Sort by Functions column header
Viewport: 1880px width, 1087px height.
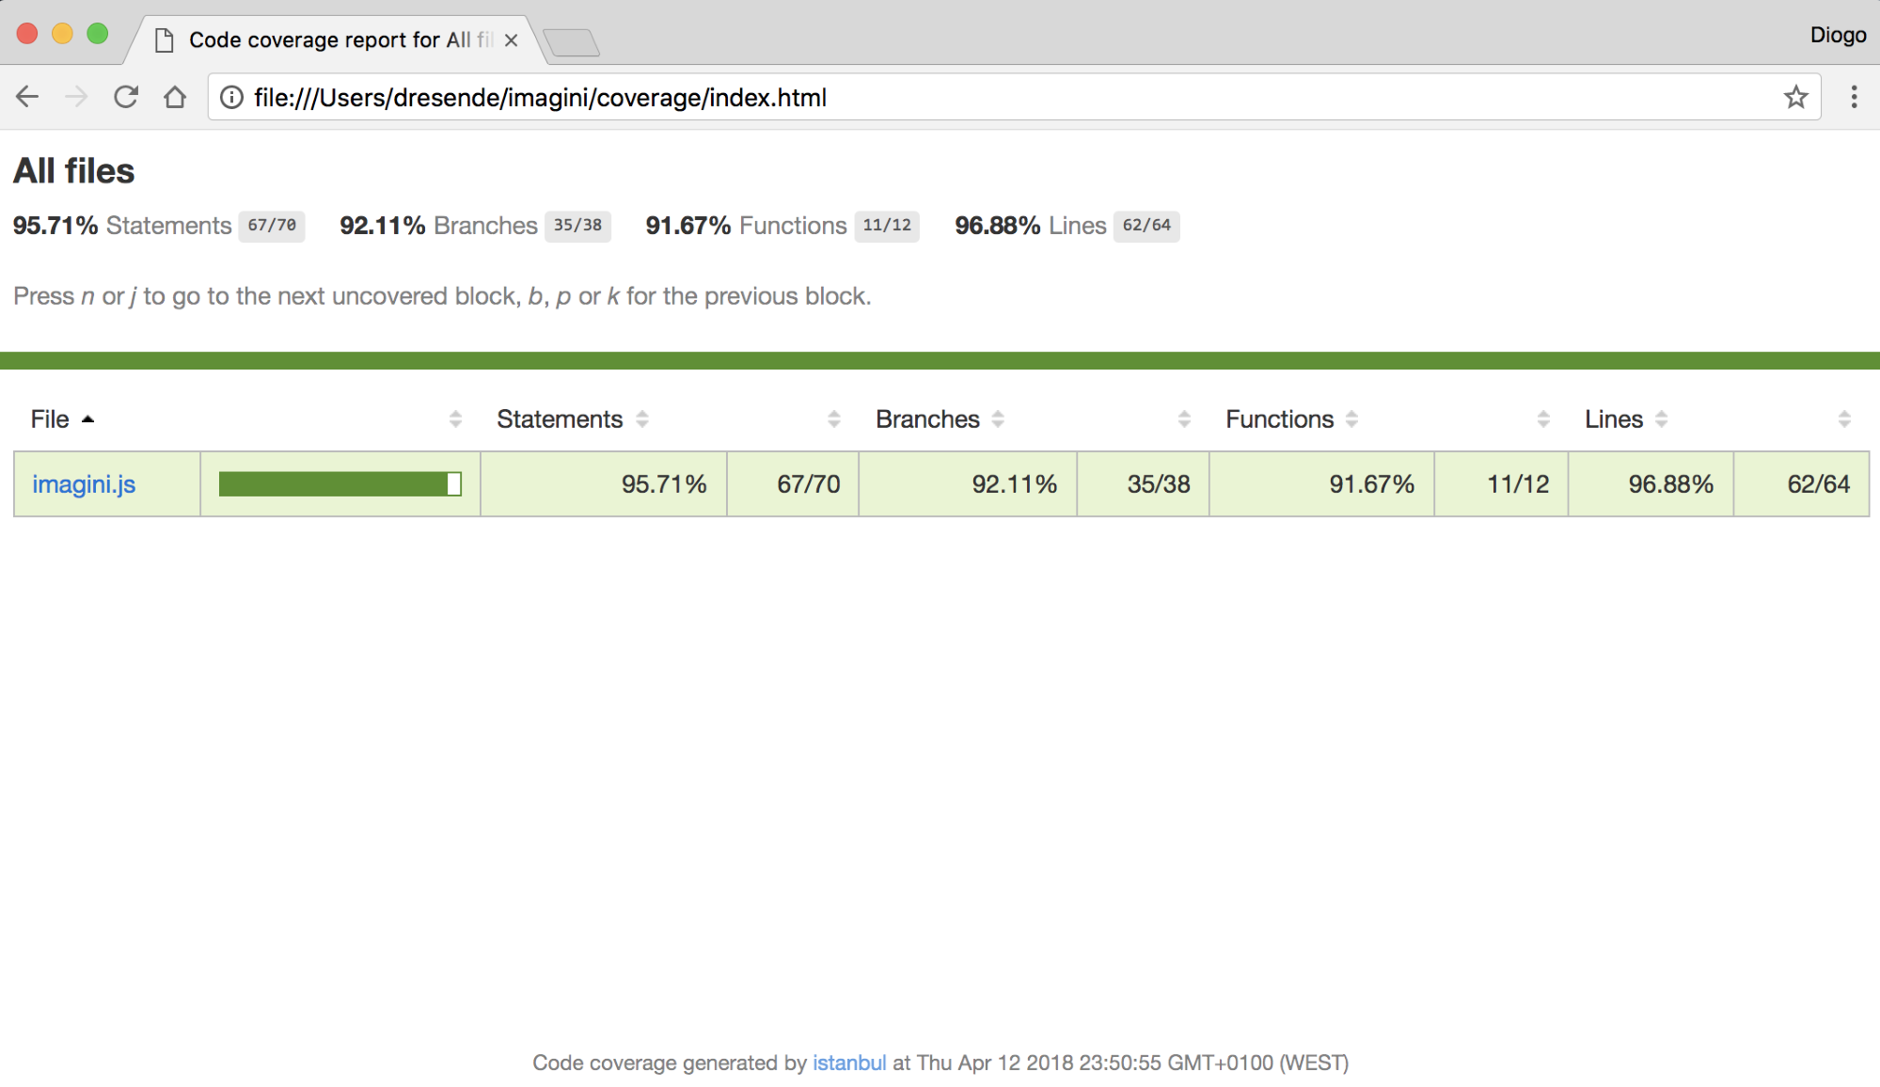(1279, 419)
